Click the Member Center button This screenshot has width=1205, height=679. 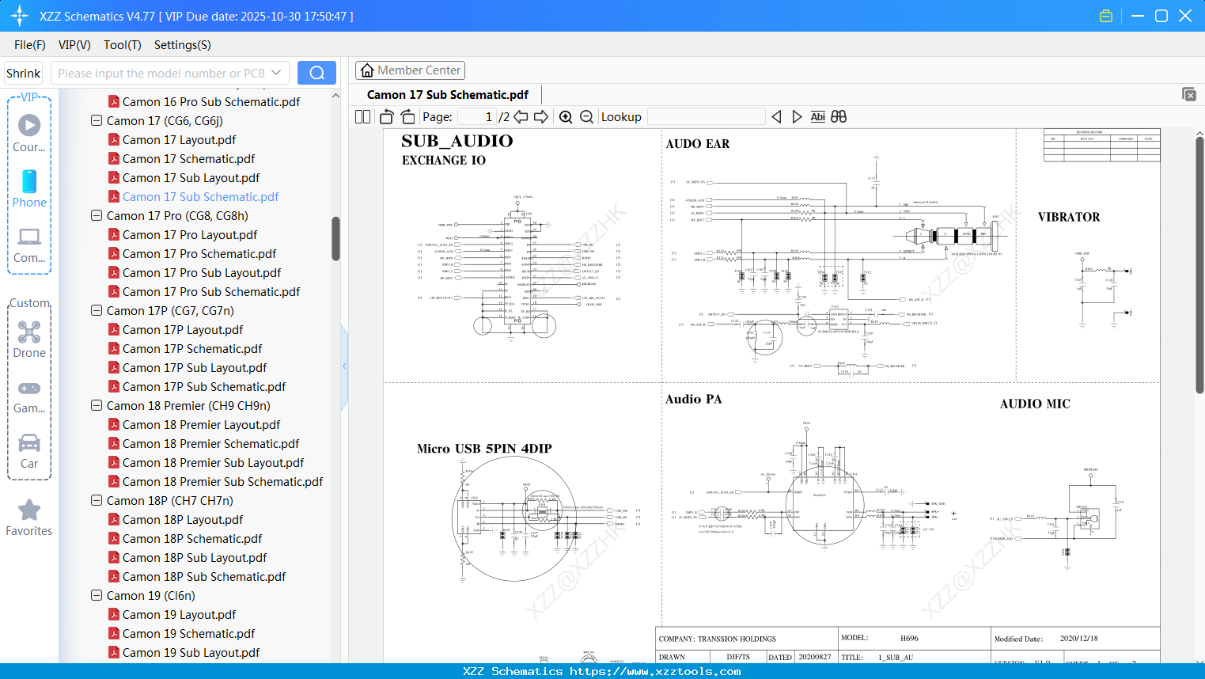point(410,70)
